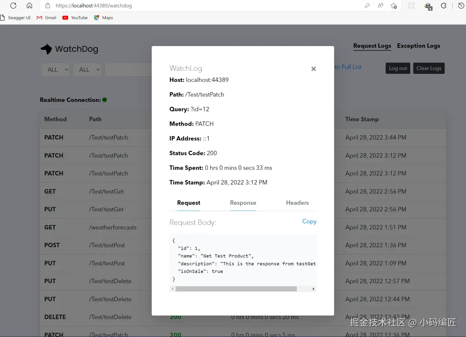Click the Path column header
The height and width of the screenshot is (337, 466).
[x=95, y=119]
